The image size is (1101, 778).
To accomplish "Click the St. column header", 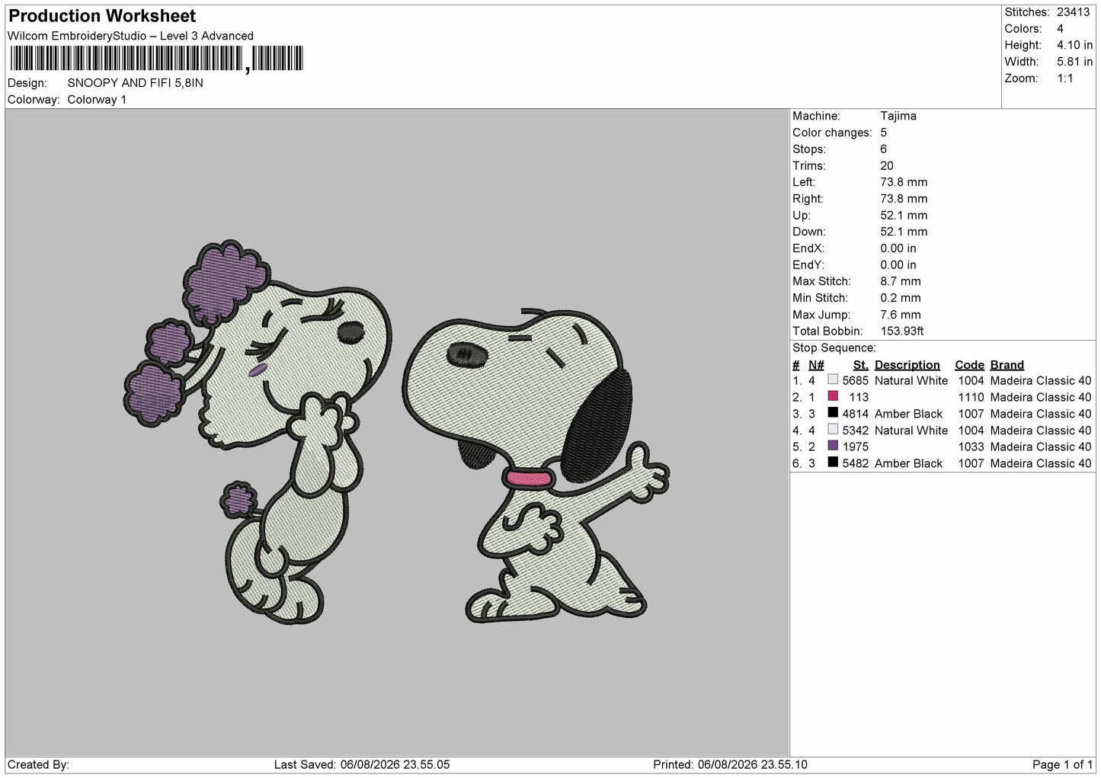I will [x=861, y=365].
